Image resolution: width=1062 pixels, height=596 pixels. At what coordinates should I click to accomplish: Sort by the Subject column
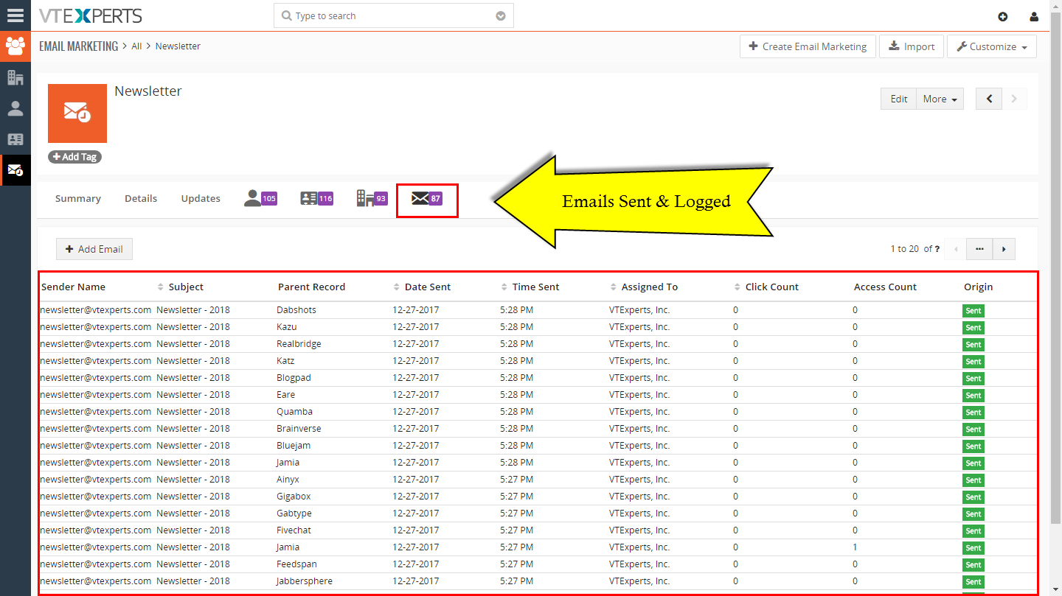(186, 287)
